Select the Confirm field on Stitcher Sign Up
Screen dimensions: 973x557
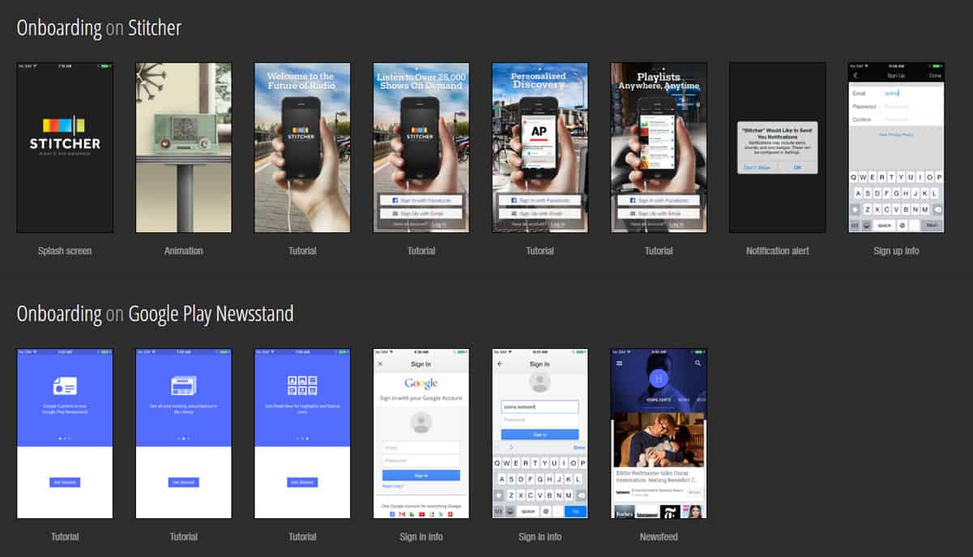click(x=896, y=119)
